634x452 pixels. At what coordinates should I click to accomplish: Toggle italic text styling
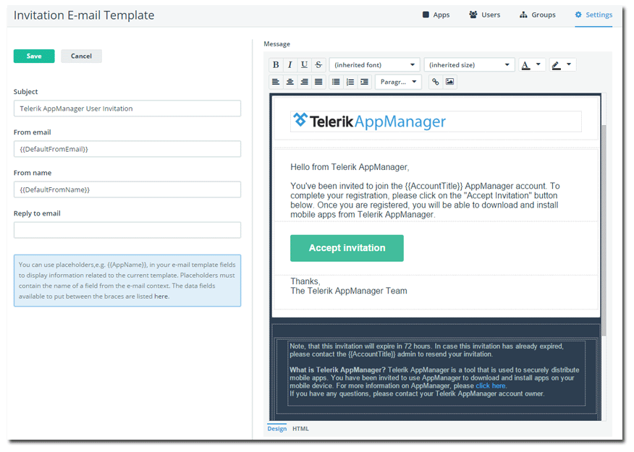[x=290, y=64]
